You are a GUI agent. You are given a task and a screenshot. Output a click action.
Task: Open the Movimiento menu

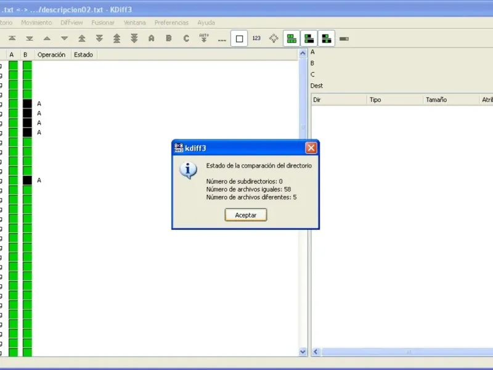(36, 23)
